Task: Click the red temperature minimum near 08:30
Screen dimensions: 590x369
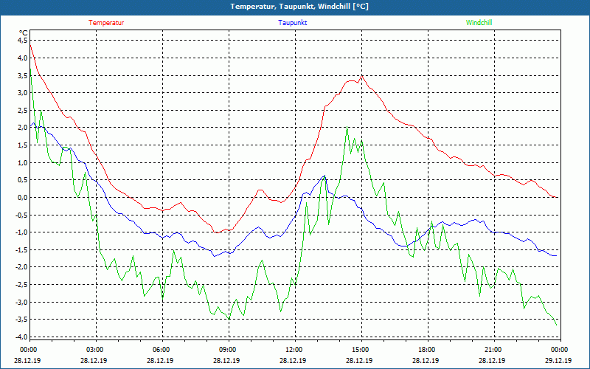Action: tap(218, 232)
